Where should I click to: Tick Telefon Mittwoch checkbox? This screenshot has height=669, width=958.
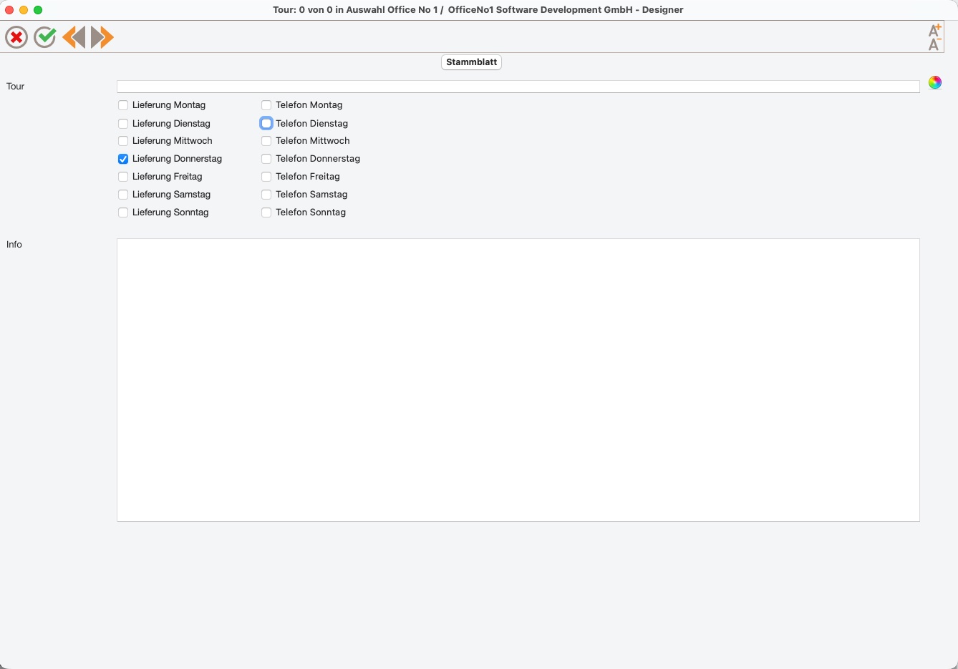(266, 141)
